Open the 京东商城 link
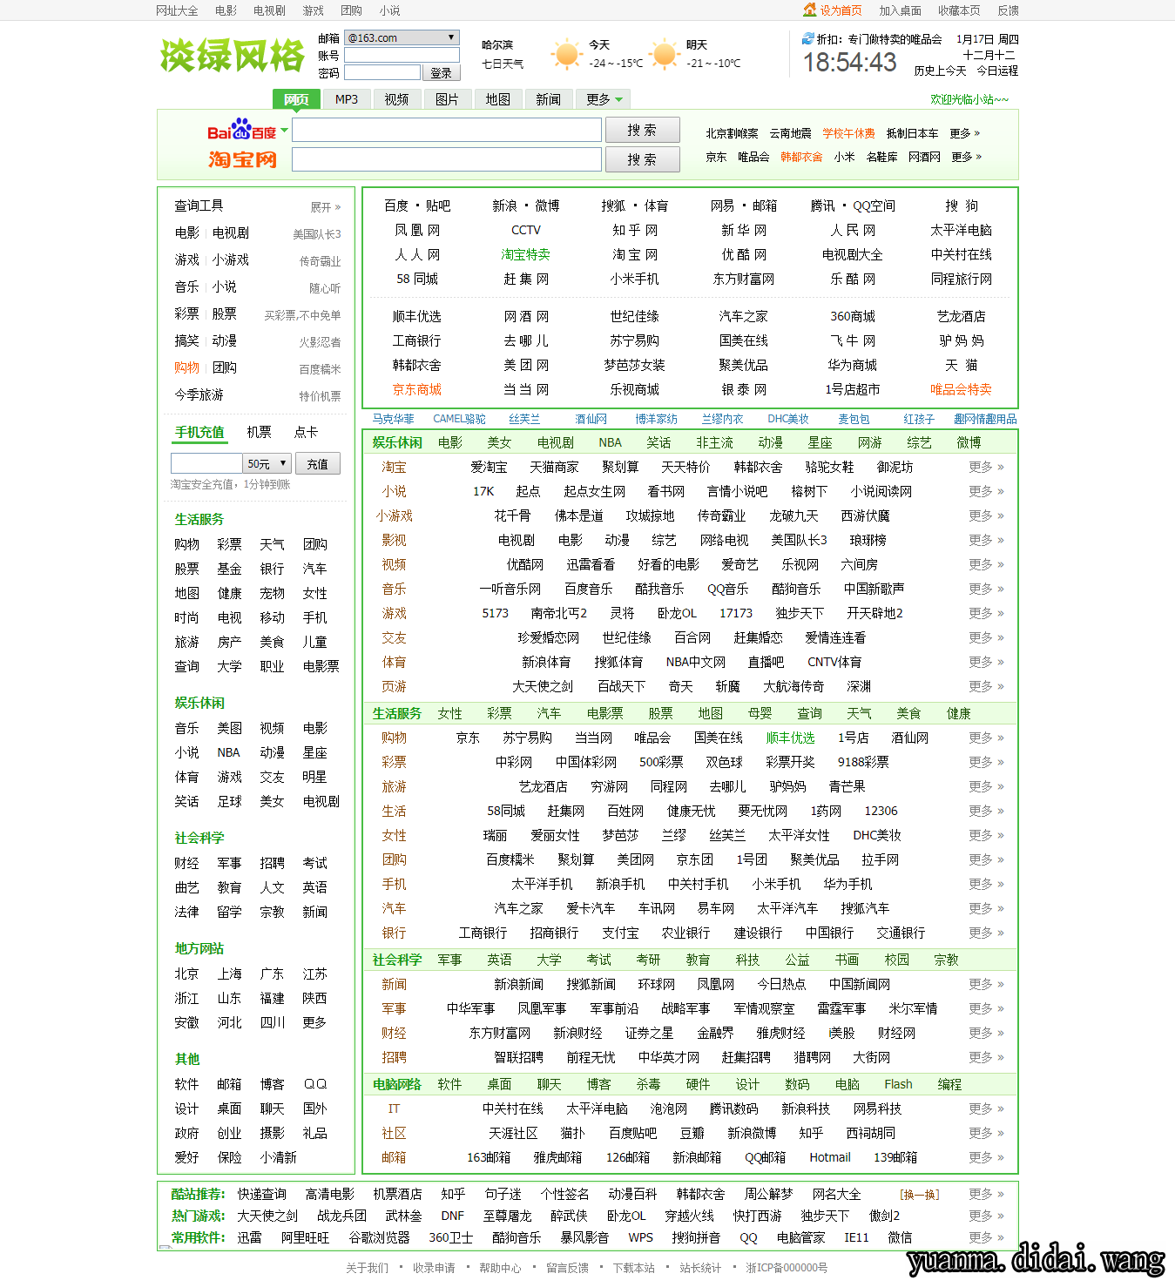The width and height of the screenshot is (1175, 1287). coord(417,389)
